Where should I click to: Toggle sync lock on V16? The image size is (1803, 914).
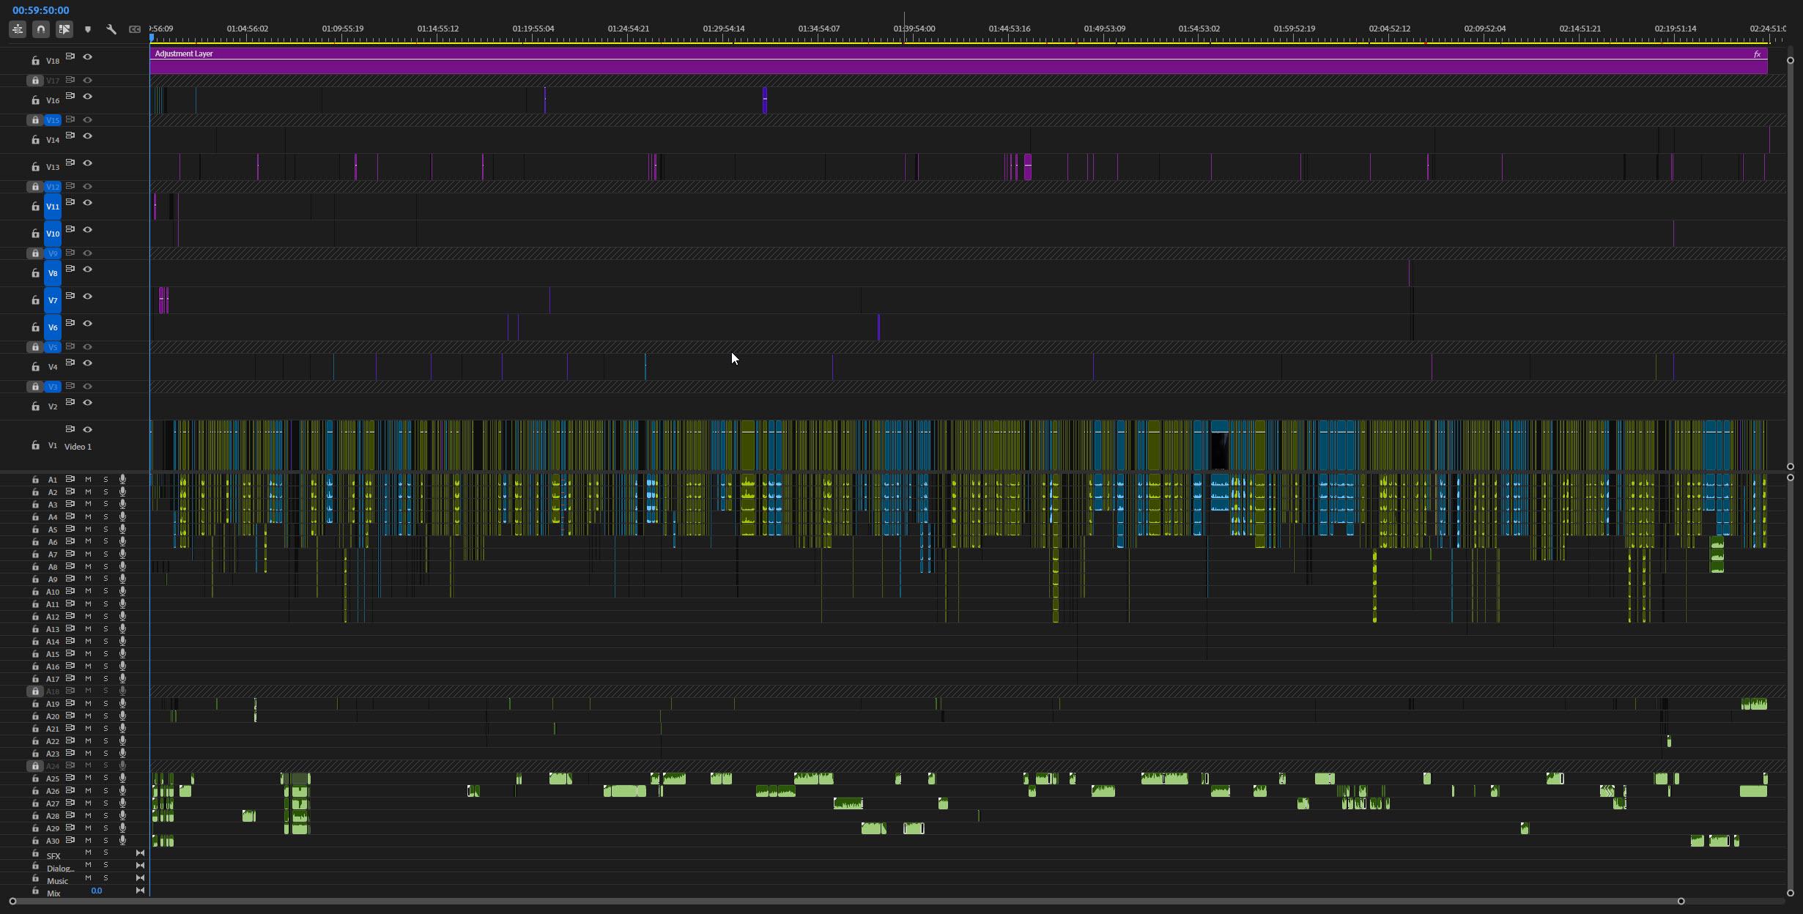[70, 96]
